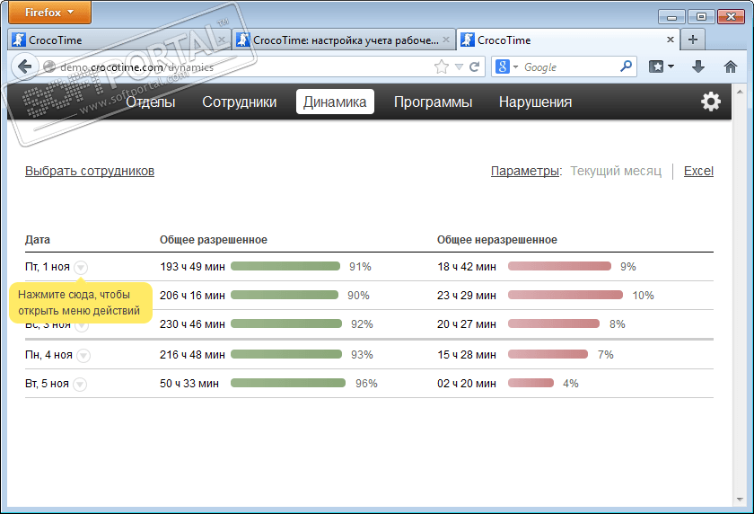Click the Пн, 4 ноя date label
This screenshot has height=514, width=754.
tap(48, 355)
